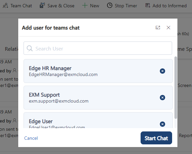Remove EXM Support from the user list
The height and width of the screenshot is (154, 192).
point(162,98)
